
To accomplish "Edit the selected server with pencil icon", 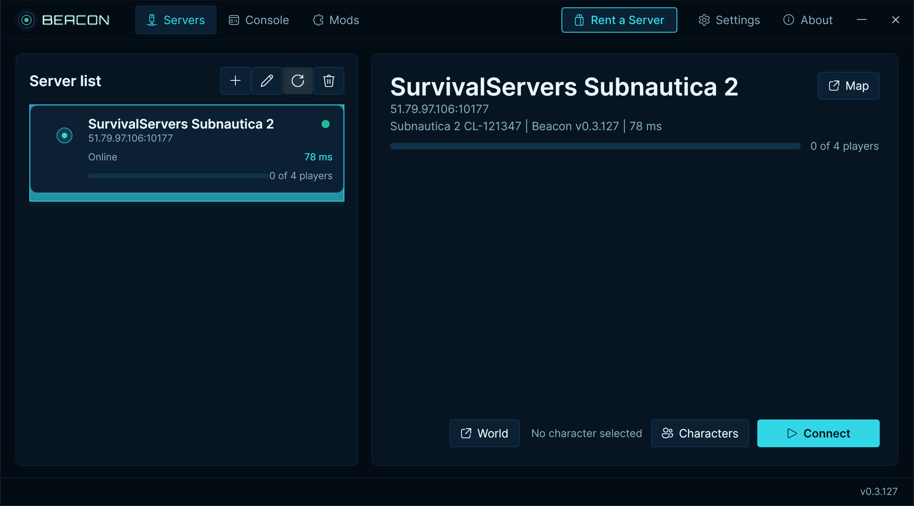I will click(x=267, y=81).
